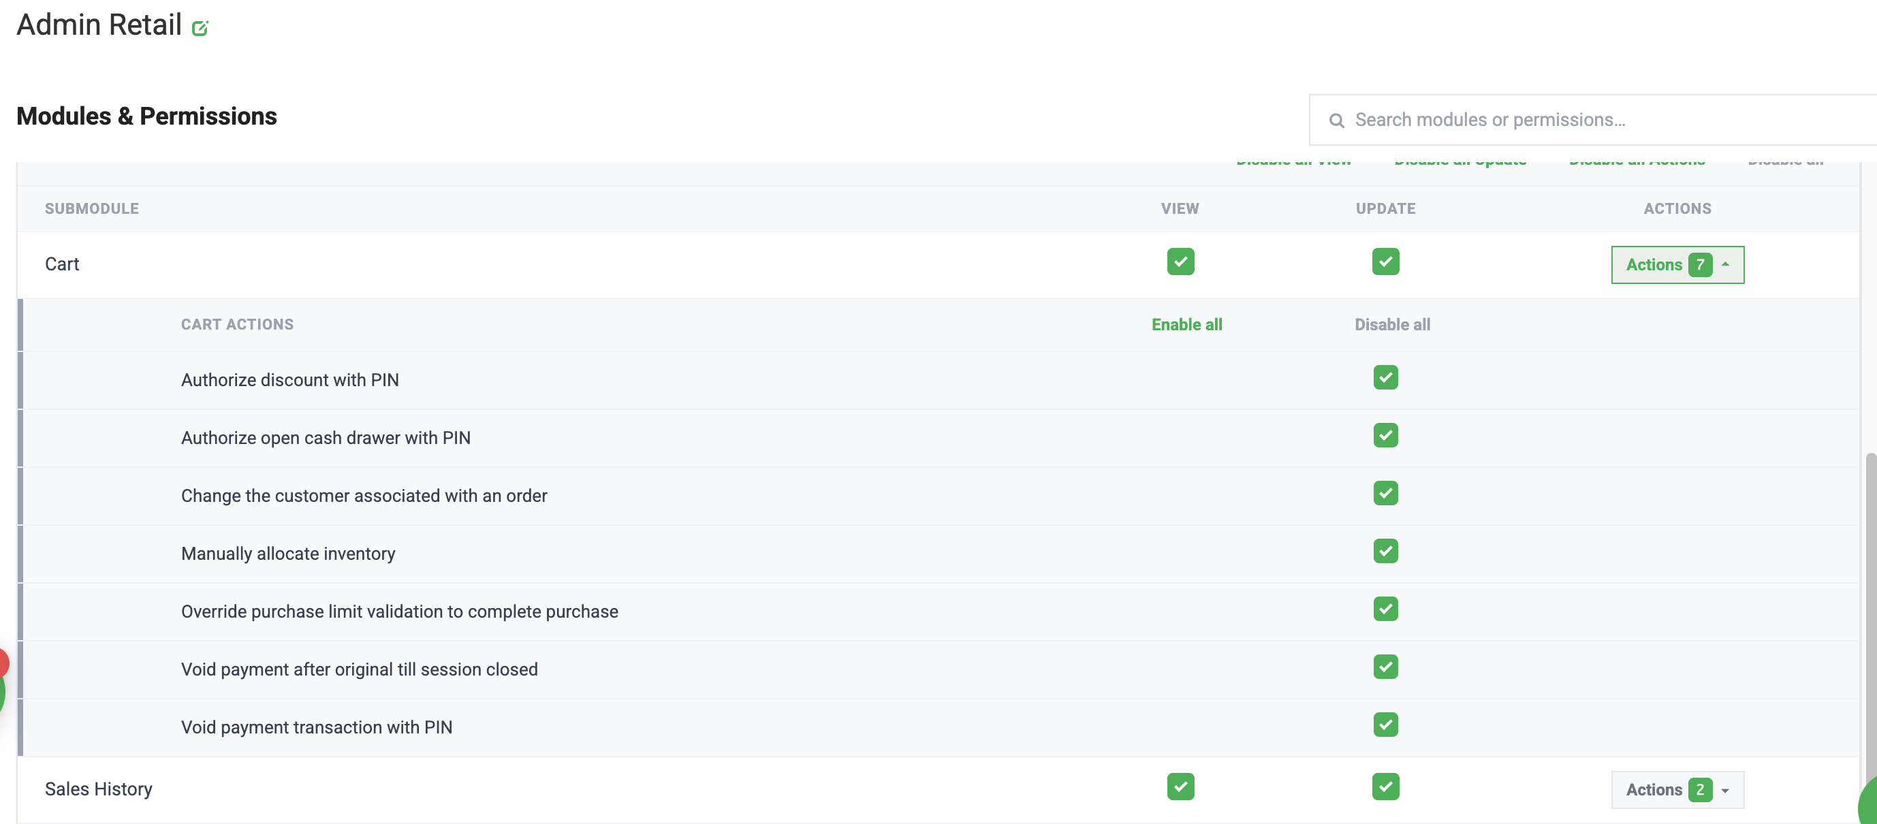The width and height of the screenshot is (1877, 824).
Task: Toggle Authorize open cash drawer with PIN
Action: pyautogui.click(x=1385, y=436)
